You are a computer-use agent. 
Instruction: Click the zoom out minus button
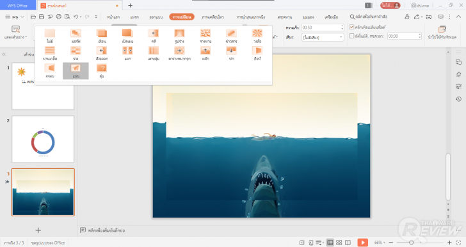click(x=391, y=243)
